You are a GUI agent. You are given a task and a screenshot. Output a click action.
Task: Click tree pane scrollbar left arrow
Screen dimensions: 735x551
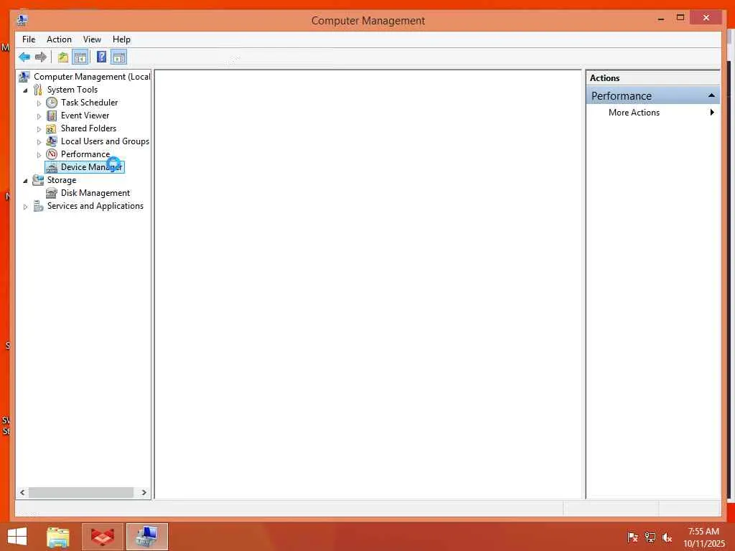tap(22, 492)
